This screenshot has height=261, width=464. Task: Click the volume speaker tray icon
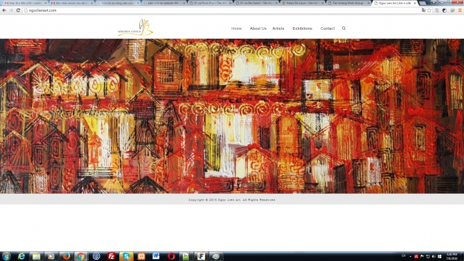coord(434,256)
